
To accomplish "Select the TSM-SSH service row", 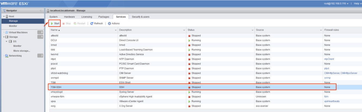I will pos(193,87).
